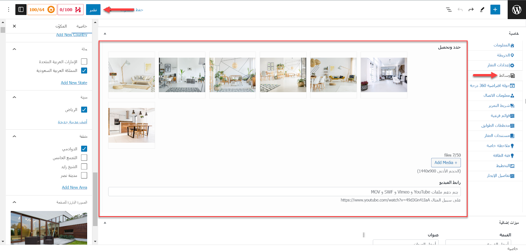Collapse the مدينة city panel
This screenshot has width=526, height=252.
click(14, 97)
